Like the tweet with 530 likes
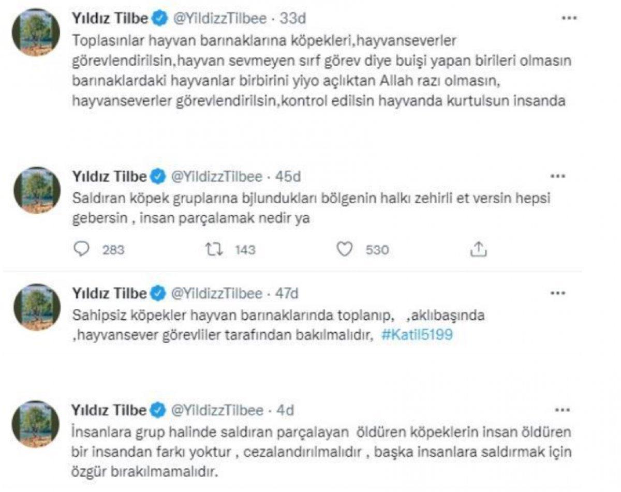The image size is (621, 492). 344,249
